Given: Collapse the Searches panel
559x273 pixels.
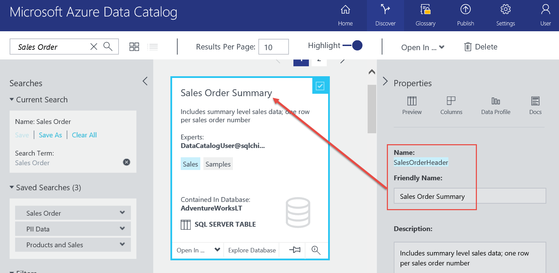Looking at the screenshot, I should click(x=145, y=81).
